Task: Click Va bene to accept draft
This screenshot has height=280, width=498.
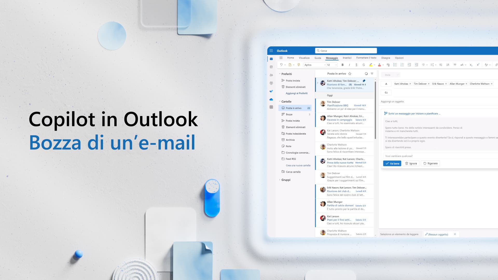Action: click(x=392, y=163)
